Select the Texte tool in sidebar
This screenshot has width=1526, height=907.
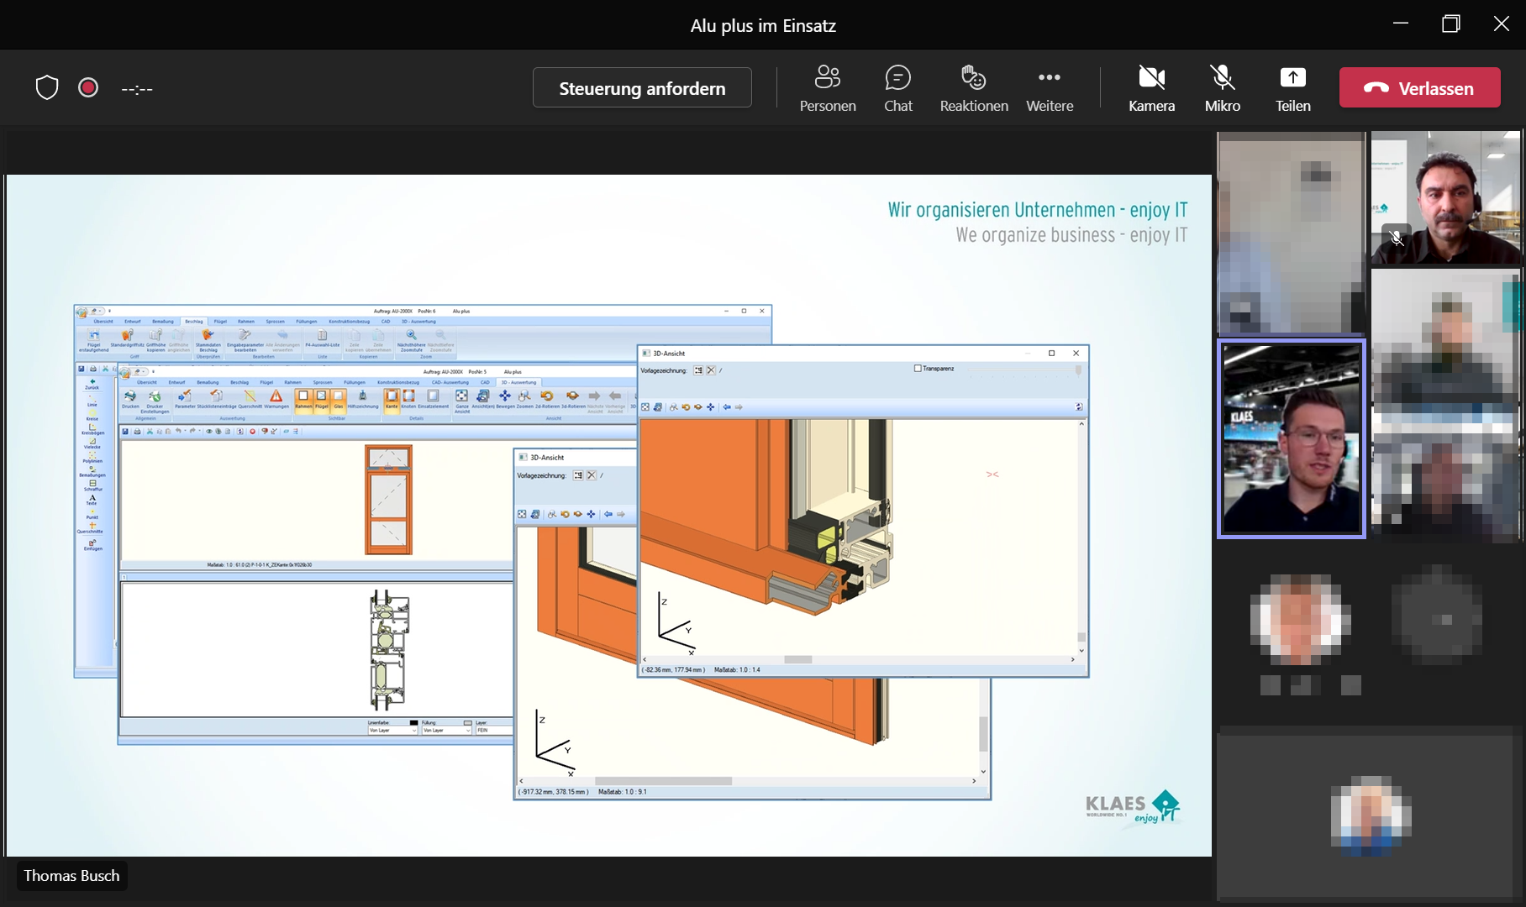(x=92, y=500)
